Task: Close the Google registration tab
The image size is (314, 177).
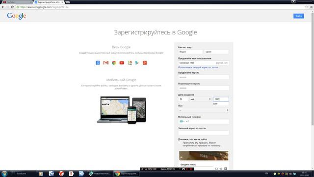Action: pyautogui.click(x=62, y=2)
